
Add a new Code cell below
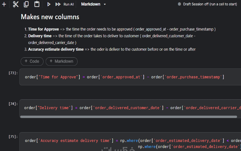coord(32,61)
